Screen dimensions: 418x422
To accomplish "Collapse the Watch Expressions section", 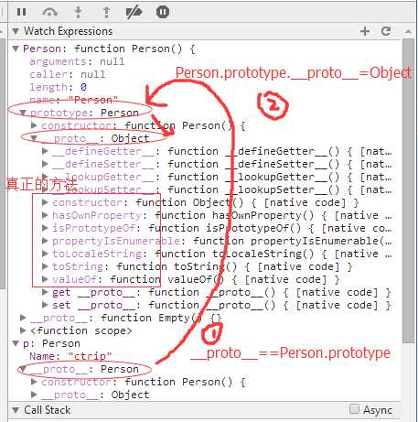I will [16, 31].
